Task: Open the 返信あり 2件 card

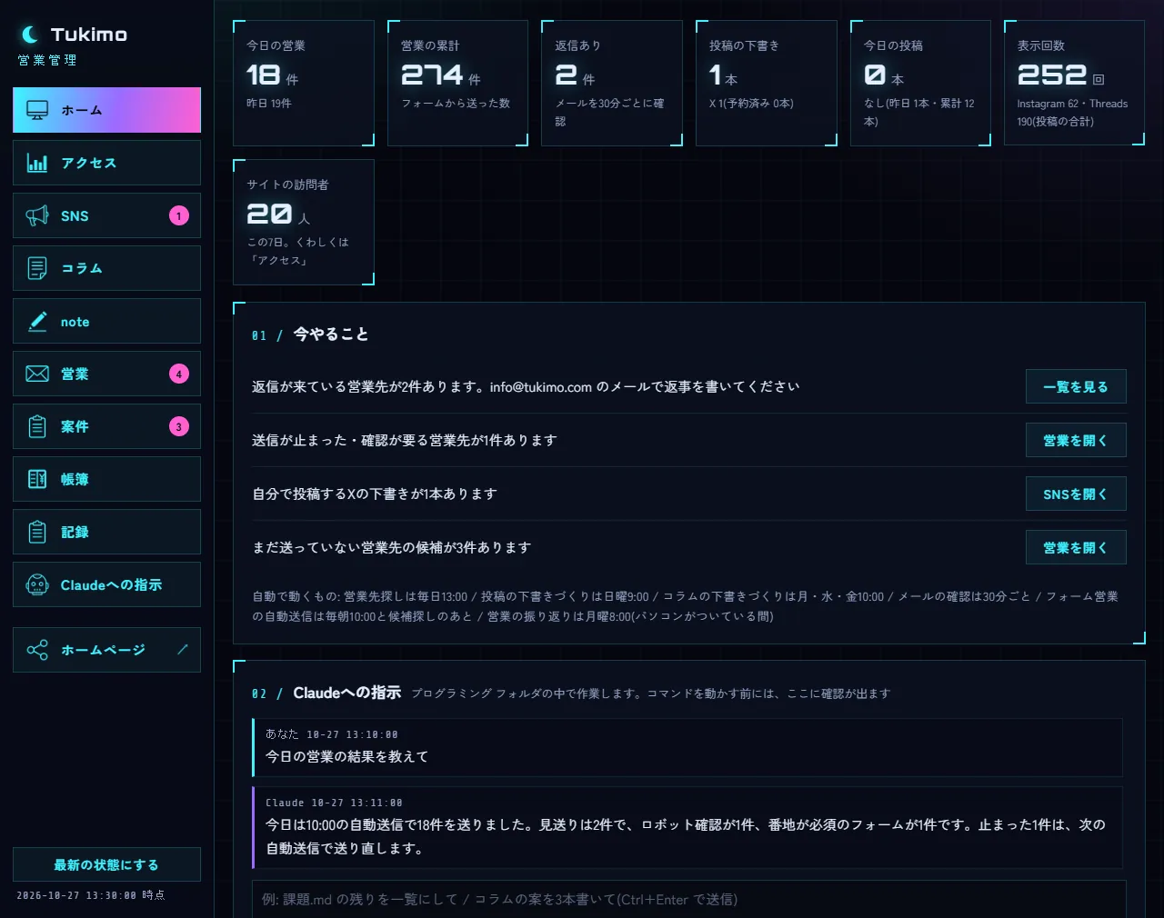Action: 612,83
